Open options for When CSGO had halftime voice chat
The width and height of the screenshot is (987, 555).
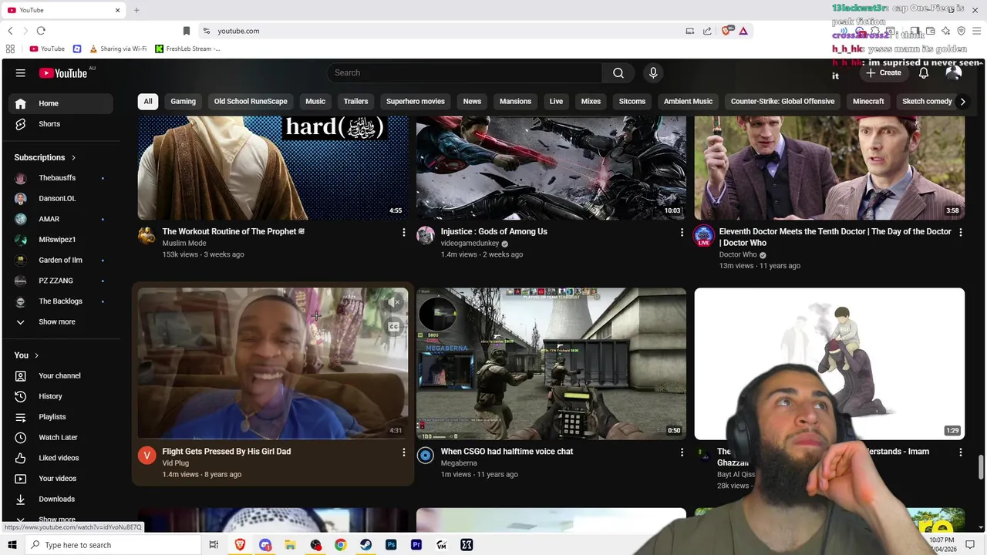pos(682,452)
